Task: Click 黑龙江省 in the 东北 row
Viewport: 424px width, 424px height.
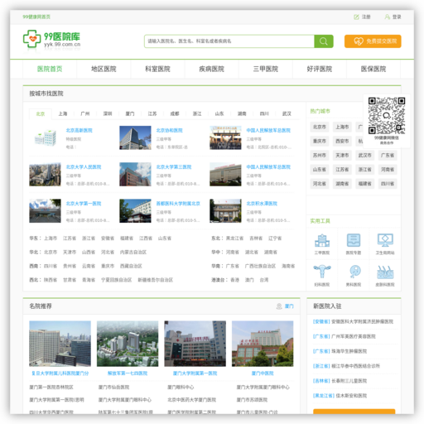Action: coord(234,238)
